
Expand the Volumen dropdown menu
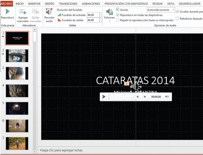[x=109, y=21]
